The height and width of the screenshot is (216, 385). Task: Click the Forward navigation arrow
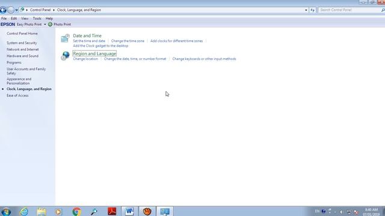tap(11, 10)
